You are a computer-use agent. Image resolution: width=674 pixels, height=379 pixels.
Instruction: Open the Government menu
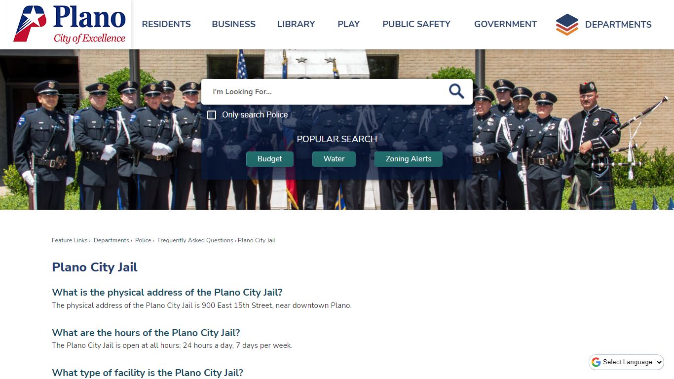tap(505, 24)
